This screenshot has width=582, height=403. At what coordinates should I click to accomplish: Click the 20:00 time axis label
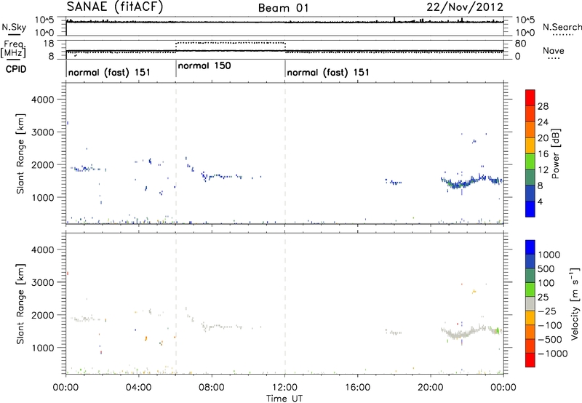click(431, 388)
